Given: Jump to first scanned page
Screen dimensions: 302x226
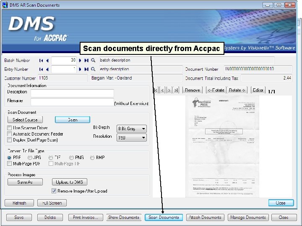Looking at the screenshot, I should 156,90.
